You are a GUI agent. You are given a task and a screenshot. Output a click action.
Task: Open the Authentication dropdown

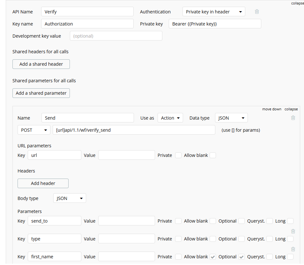(x=214, y=11)
